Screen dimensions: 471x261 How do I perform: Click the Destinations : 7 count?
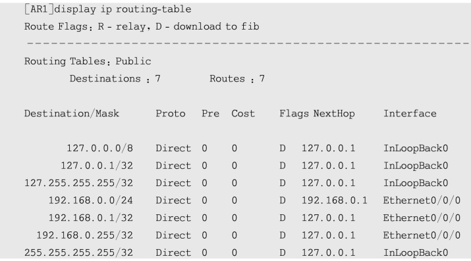pyautogui.click(x=115, y=79)
